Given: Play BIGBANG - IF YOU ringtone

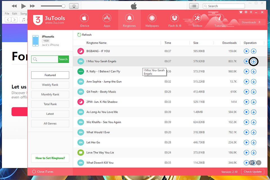Looking at the screenshot, I should coord(246,51).
